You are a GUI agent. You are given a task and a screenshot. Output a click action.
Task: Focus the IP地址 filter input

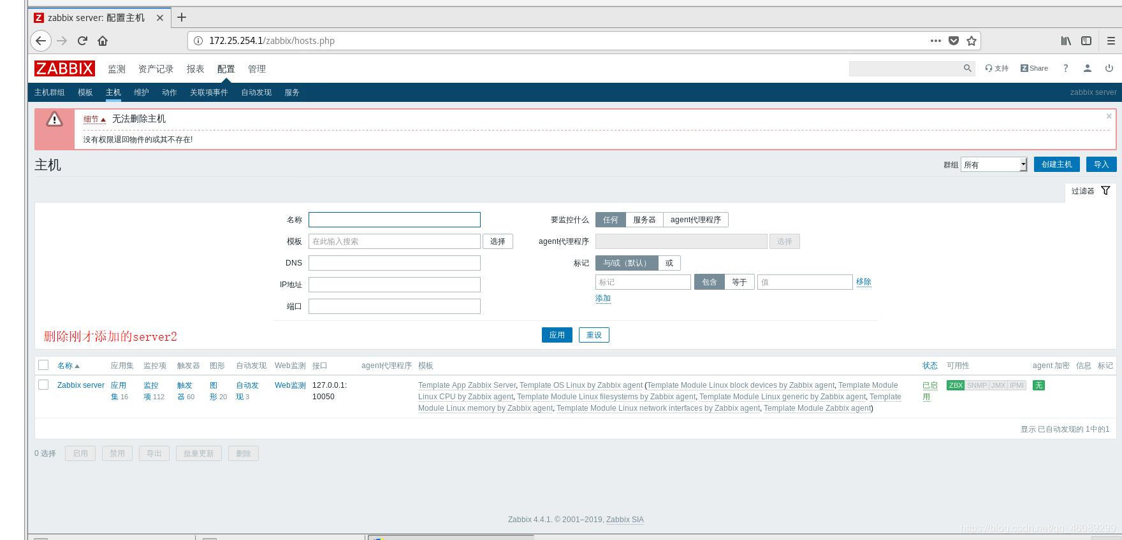coord(395,285)
